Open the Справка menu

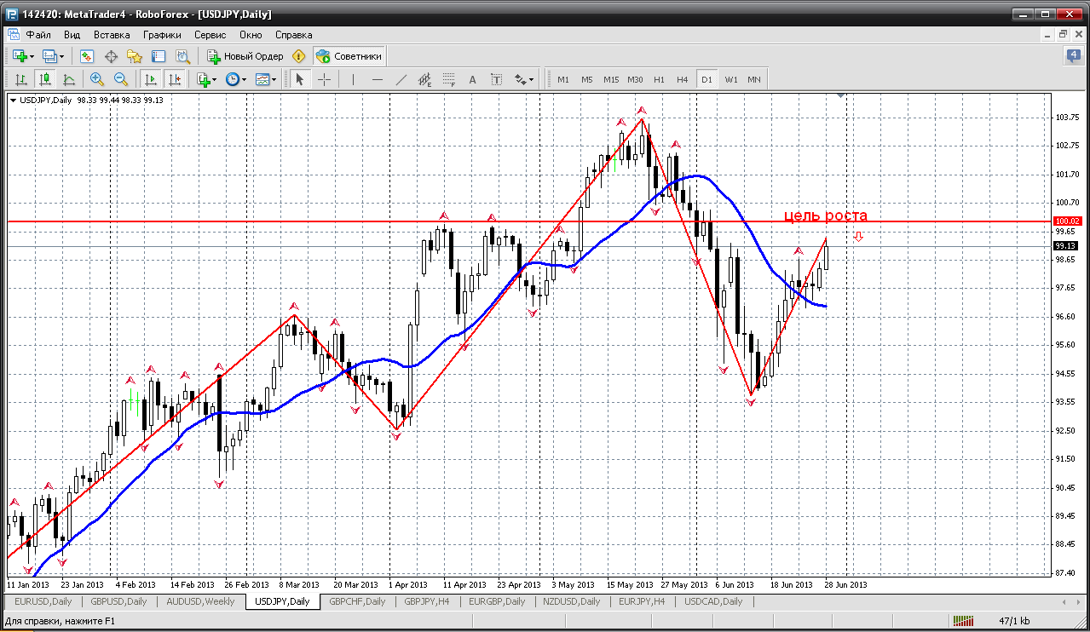coord(294,35)
